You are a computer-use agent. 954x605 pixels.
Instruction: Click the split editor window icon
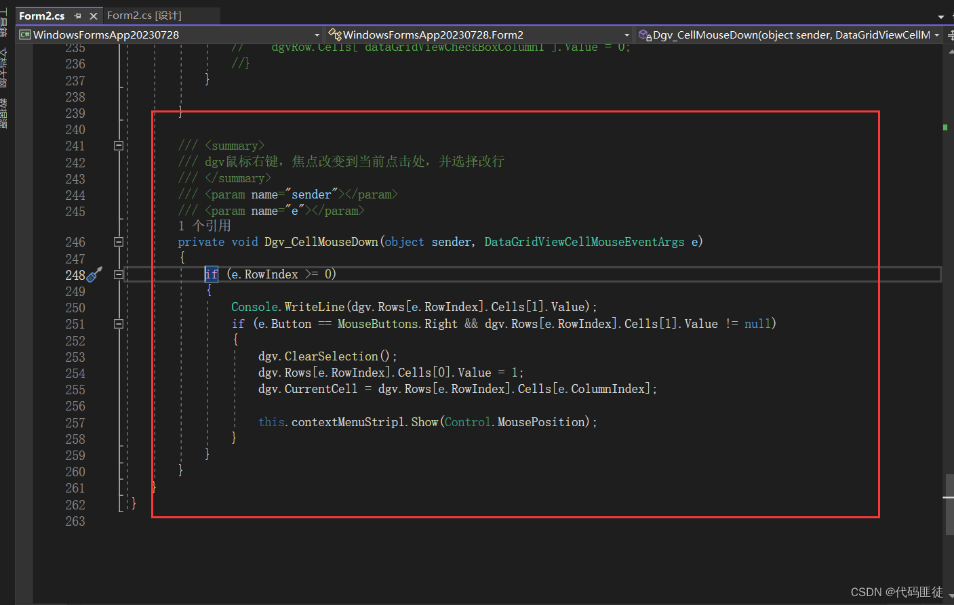coord(950,35)
